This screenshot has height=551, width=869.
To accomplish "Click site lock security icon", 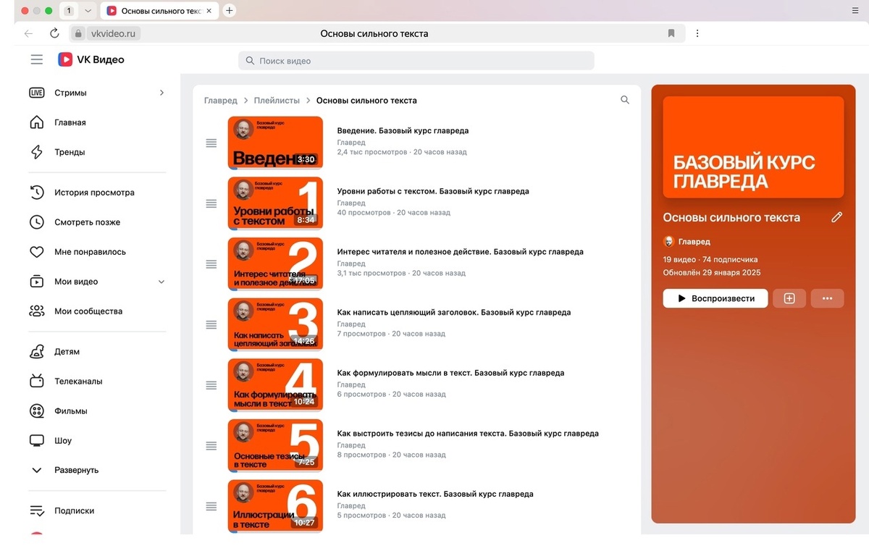I will click(79, 33).
